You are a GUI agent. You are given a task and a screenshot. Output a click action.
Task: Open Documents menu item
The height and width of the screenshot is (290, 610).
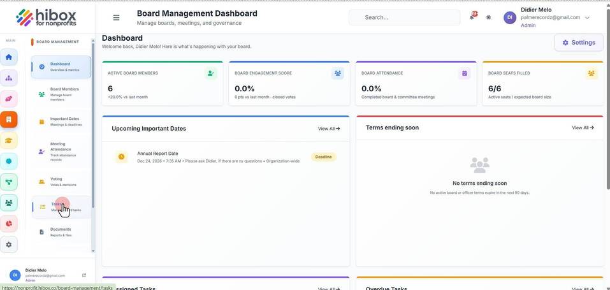click(x=61, y=232)
